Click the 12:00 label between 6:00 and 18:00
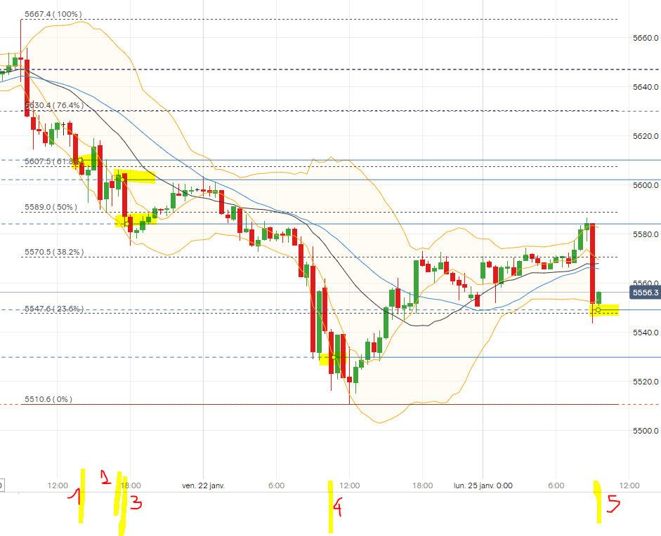The image size is (661, 536). [x=350, y=485]
